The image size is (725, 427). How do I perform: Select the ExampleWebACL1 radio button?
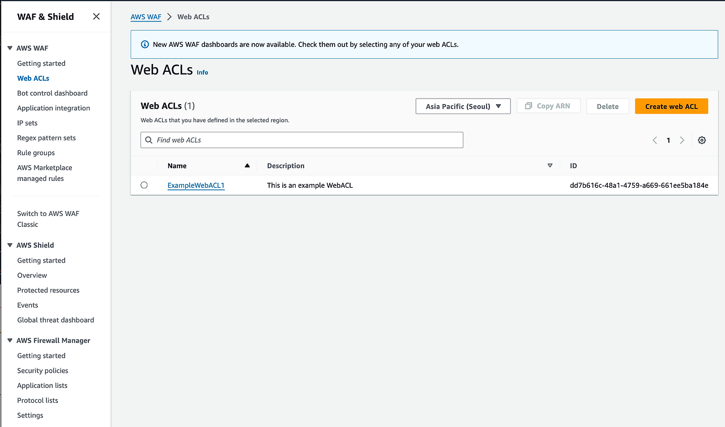pos(144,185)
